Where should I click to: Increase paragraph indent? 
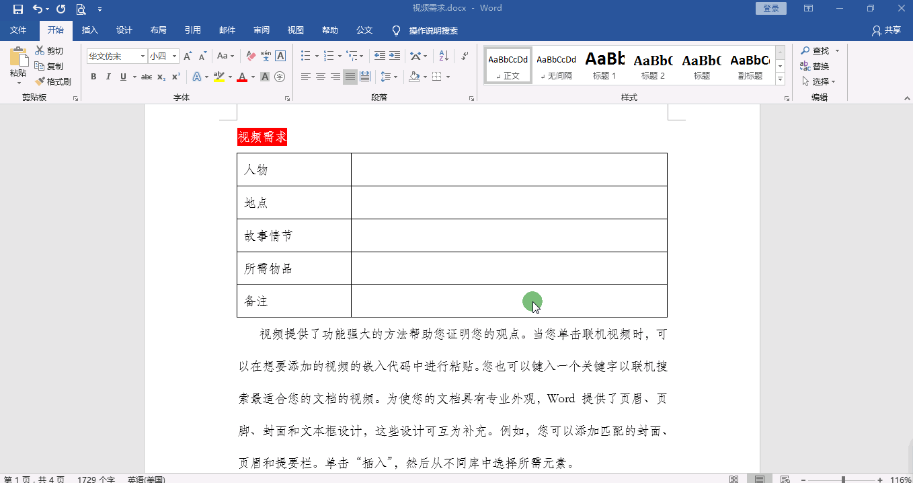point(395,56)
